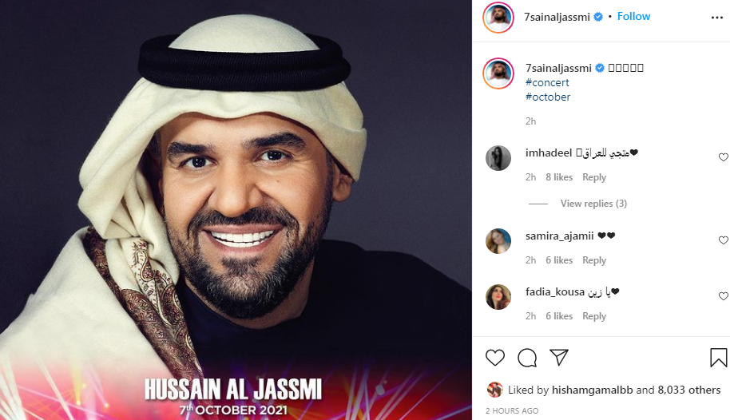This screenshot has width=730, height=420.
Task: Open the 8,033 others likes list
Action: click(x=689, y=390)
